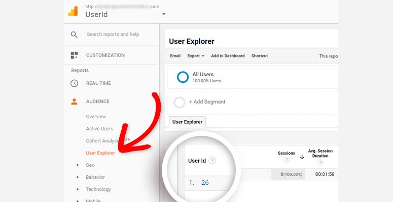Click the 100.00% Users text
The height and width of the screenshot is (202, 393).
(207, 81)
